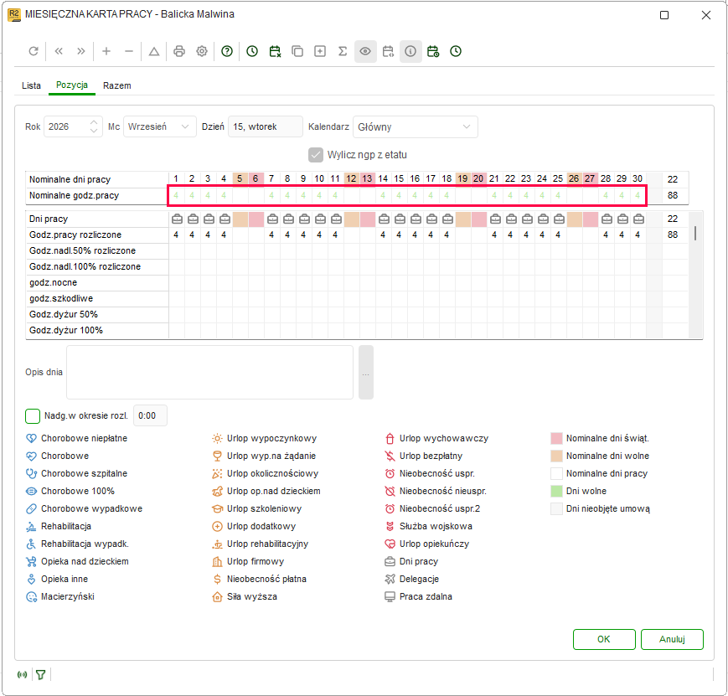728x696 pixels.
Task: Click the plus add icon in toolbar
Action: (x=106, y=51)
